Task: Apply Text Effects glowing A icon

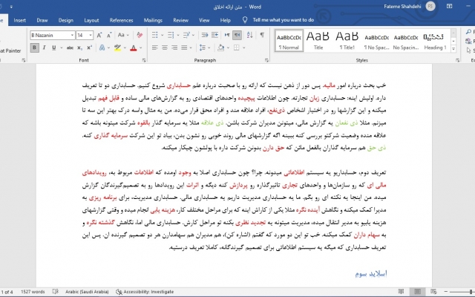Action: tap(102, 48)
